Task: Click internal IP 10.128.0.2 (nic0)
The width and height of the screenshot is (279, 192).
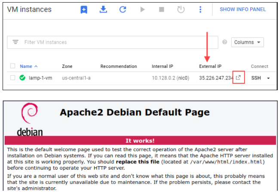Action: point(171,78)
